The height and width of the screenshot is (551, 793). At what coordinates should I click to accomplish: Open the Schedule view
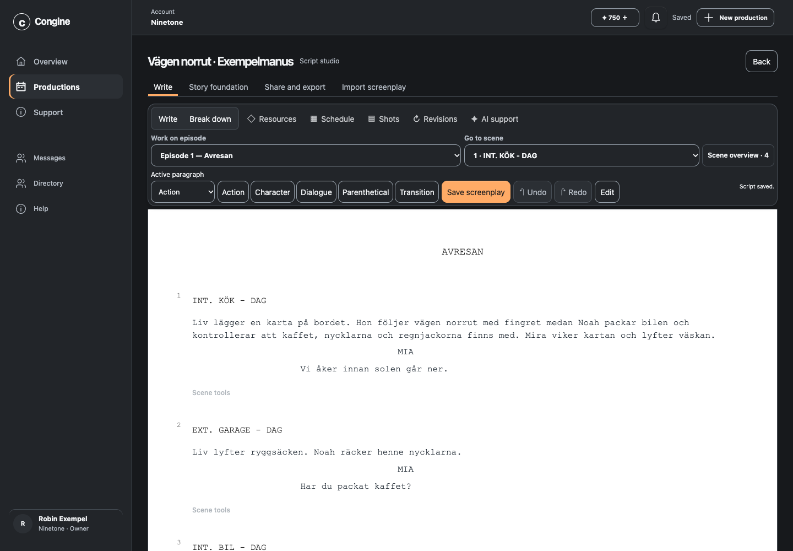(332, 119)
